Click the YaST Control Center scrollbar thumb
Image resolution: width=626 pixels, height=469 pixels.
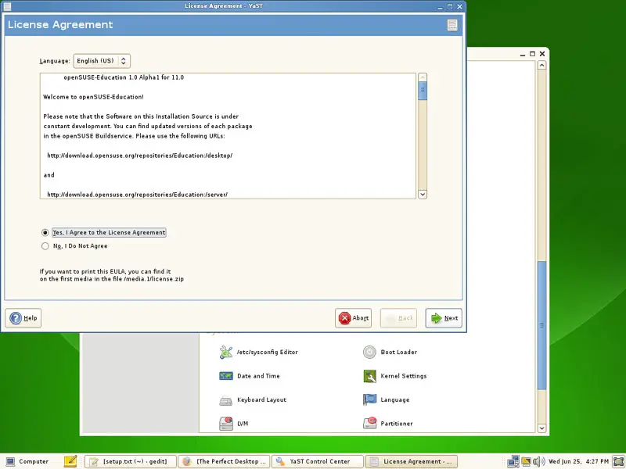pyautogui.click(x=541, y=325)
